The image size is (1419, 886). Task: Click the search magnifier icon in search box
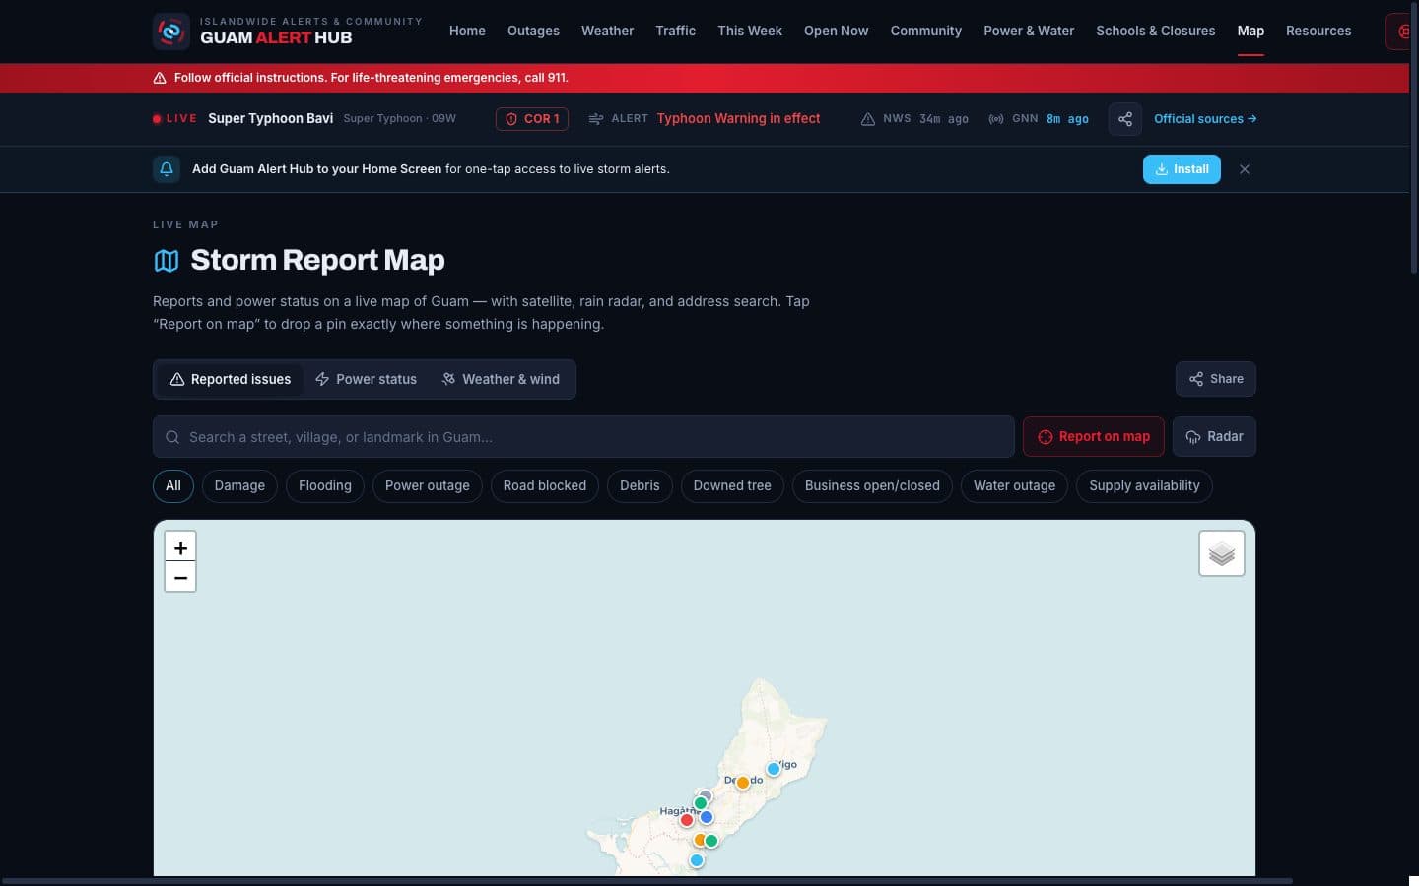(172, 437)
